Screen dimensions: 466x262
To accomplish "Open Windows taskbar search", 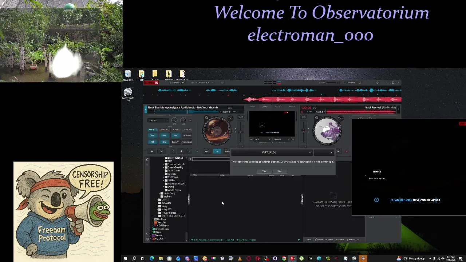I will point(134,258).
